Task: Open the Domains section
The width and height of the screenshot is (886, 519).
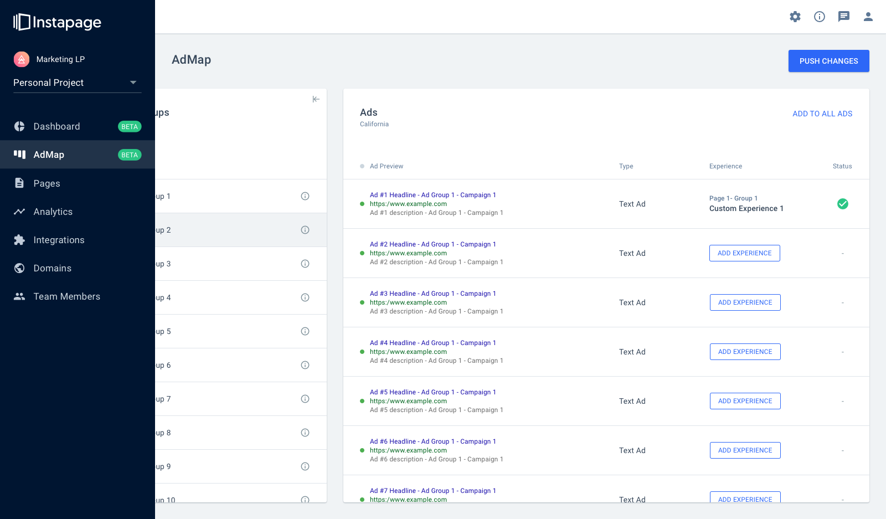Action: coord(51,268)
